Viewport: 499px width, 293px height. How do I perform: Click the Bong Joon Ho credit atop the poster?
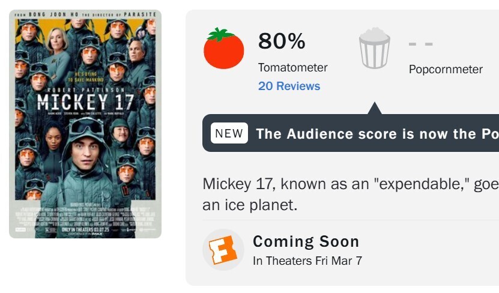tap(85, 14)
